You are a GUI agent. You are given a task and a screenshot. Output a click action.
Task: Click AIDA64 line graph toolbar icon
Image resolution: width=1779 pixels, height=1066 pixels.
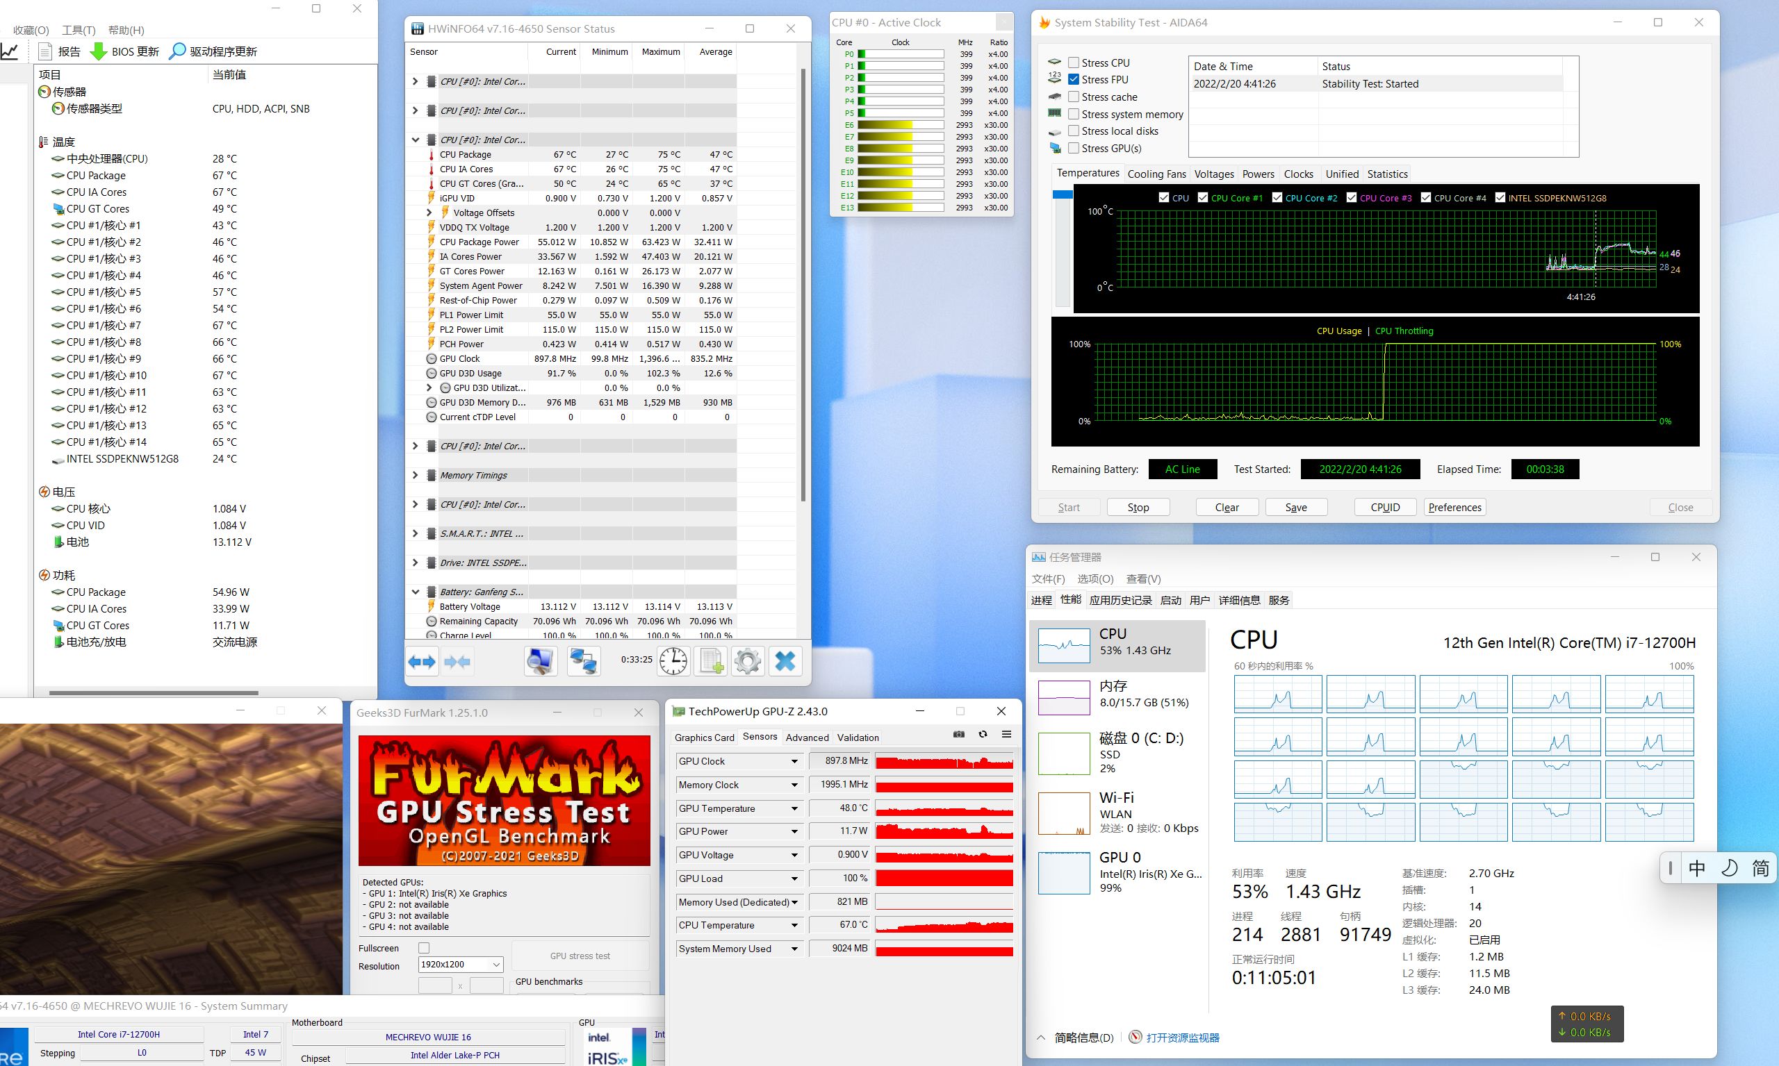pos(10,51)
